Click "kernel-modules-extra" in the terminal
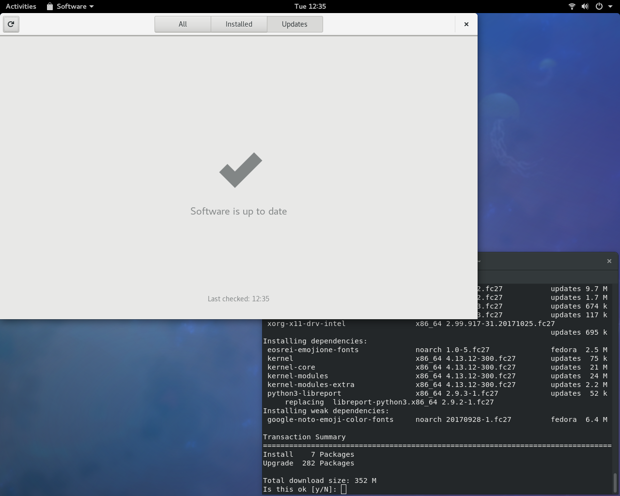Screen dimensions: 620x496 tap(311, 385)
